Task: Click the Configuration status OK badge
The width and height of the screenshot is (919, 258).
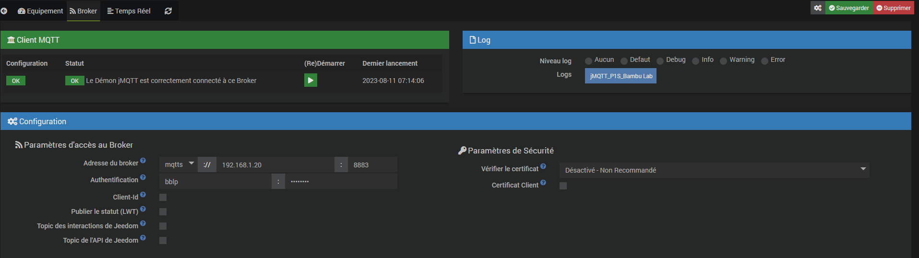Action: pyautogui.click(x=16, y=81)
